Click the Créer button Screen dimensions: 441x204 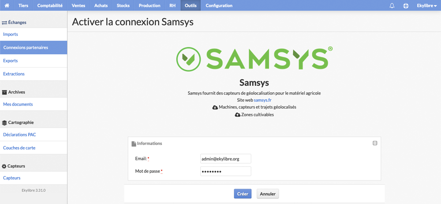243,194
